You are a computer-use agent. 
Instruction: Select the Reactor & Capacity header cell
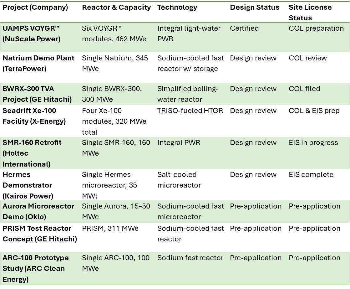click(116, 8)
